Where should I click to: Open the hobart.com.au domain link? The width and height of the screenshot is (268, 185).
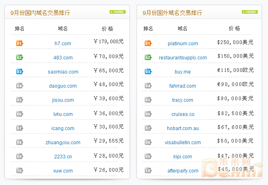click(x=183, y=128)
